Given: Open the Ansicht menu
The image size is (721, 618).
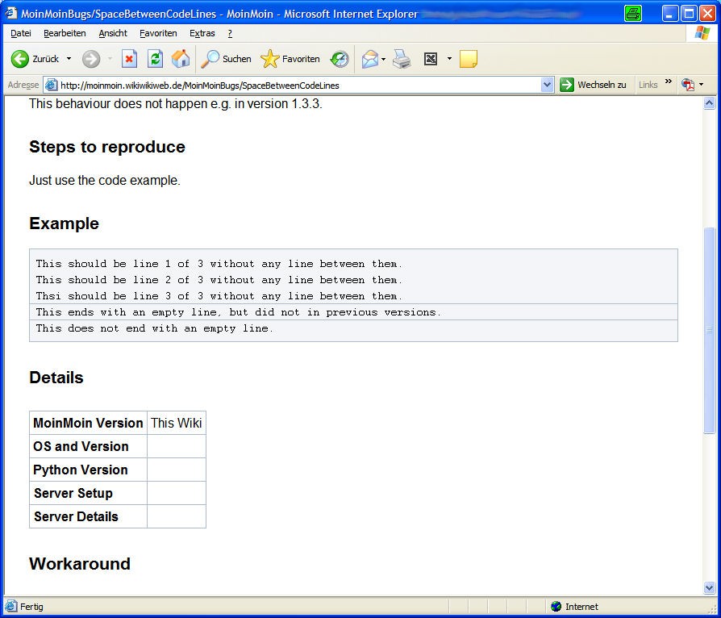Looking at the screenshot, I should [x=113, y=33].
